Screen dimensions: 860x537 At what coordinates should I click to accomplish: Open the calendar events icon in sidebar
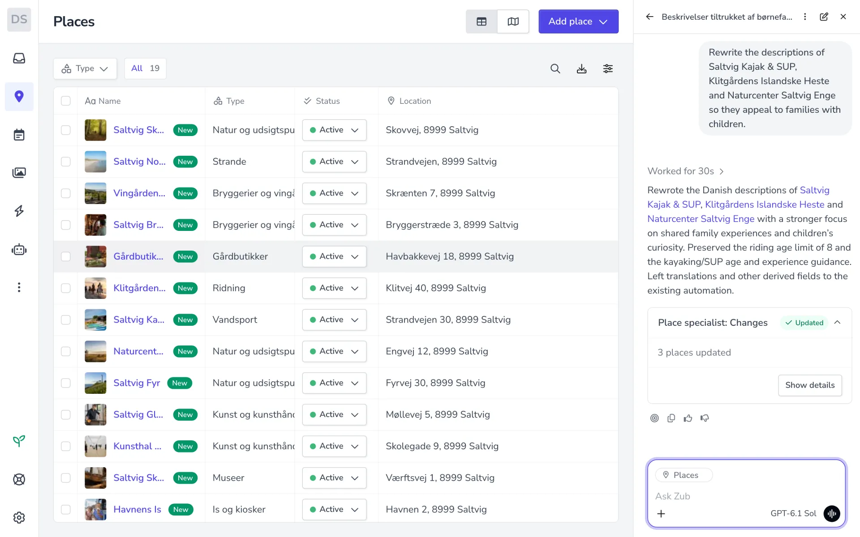pos(19,135)
